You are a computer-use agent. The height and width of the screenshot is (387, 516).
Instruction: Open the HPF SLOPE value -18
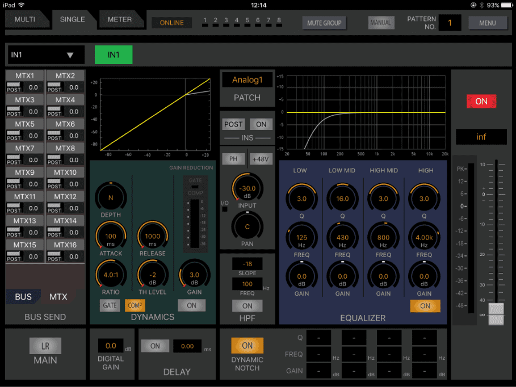point(247,264)
